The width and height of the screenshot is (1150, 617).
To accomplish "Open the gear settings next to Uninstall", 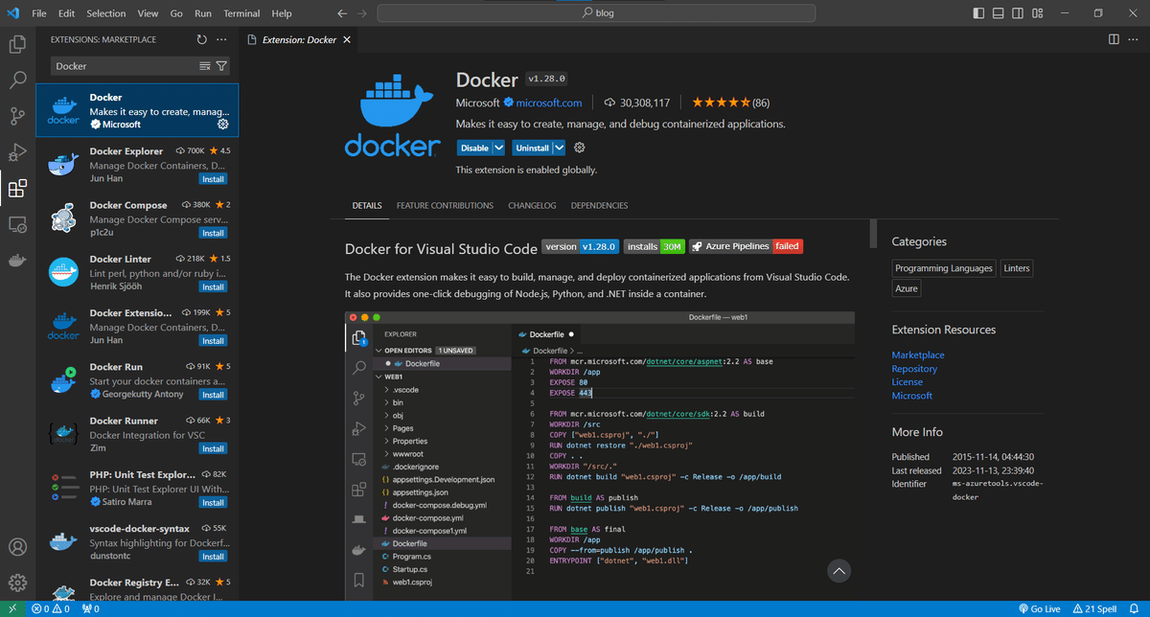I will 579,148.
